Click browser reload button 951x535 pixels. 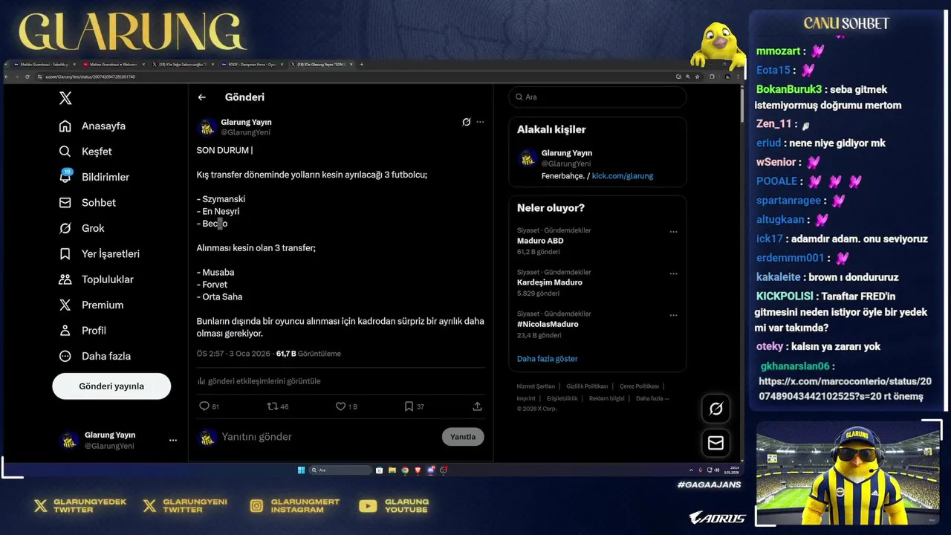[x=27, y=77]
